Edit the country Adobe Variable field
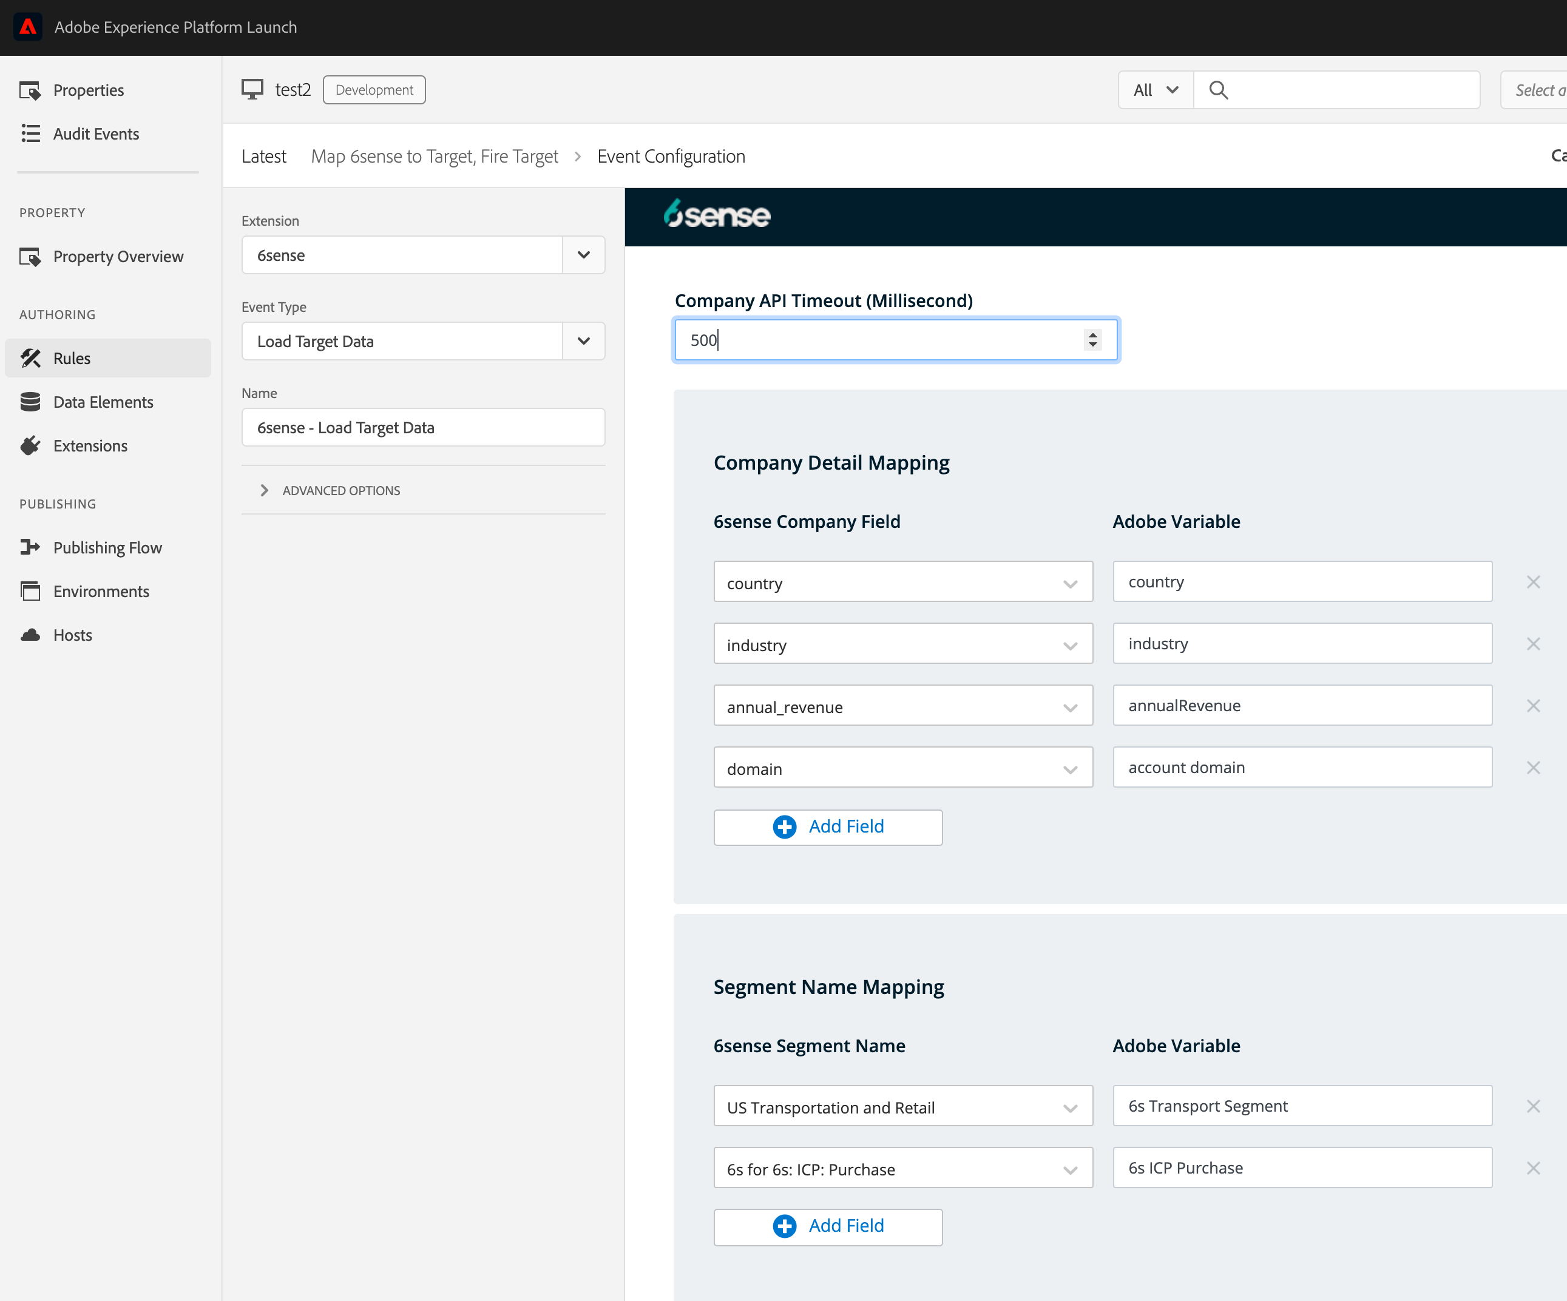The height and width of the screenshot is (1301, 1567). pos(1303,582)
